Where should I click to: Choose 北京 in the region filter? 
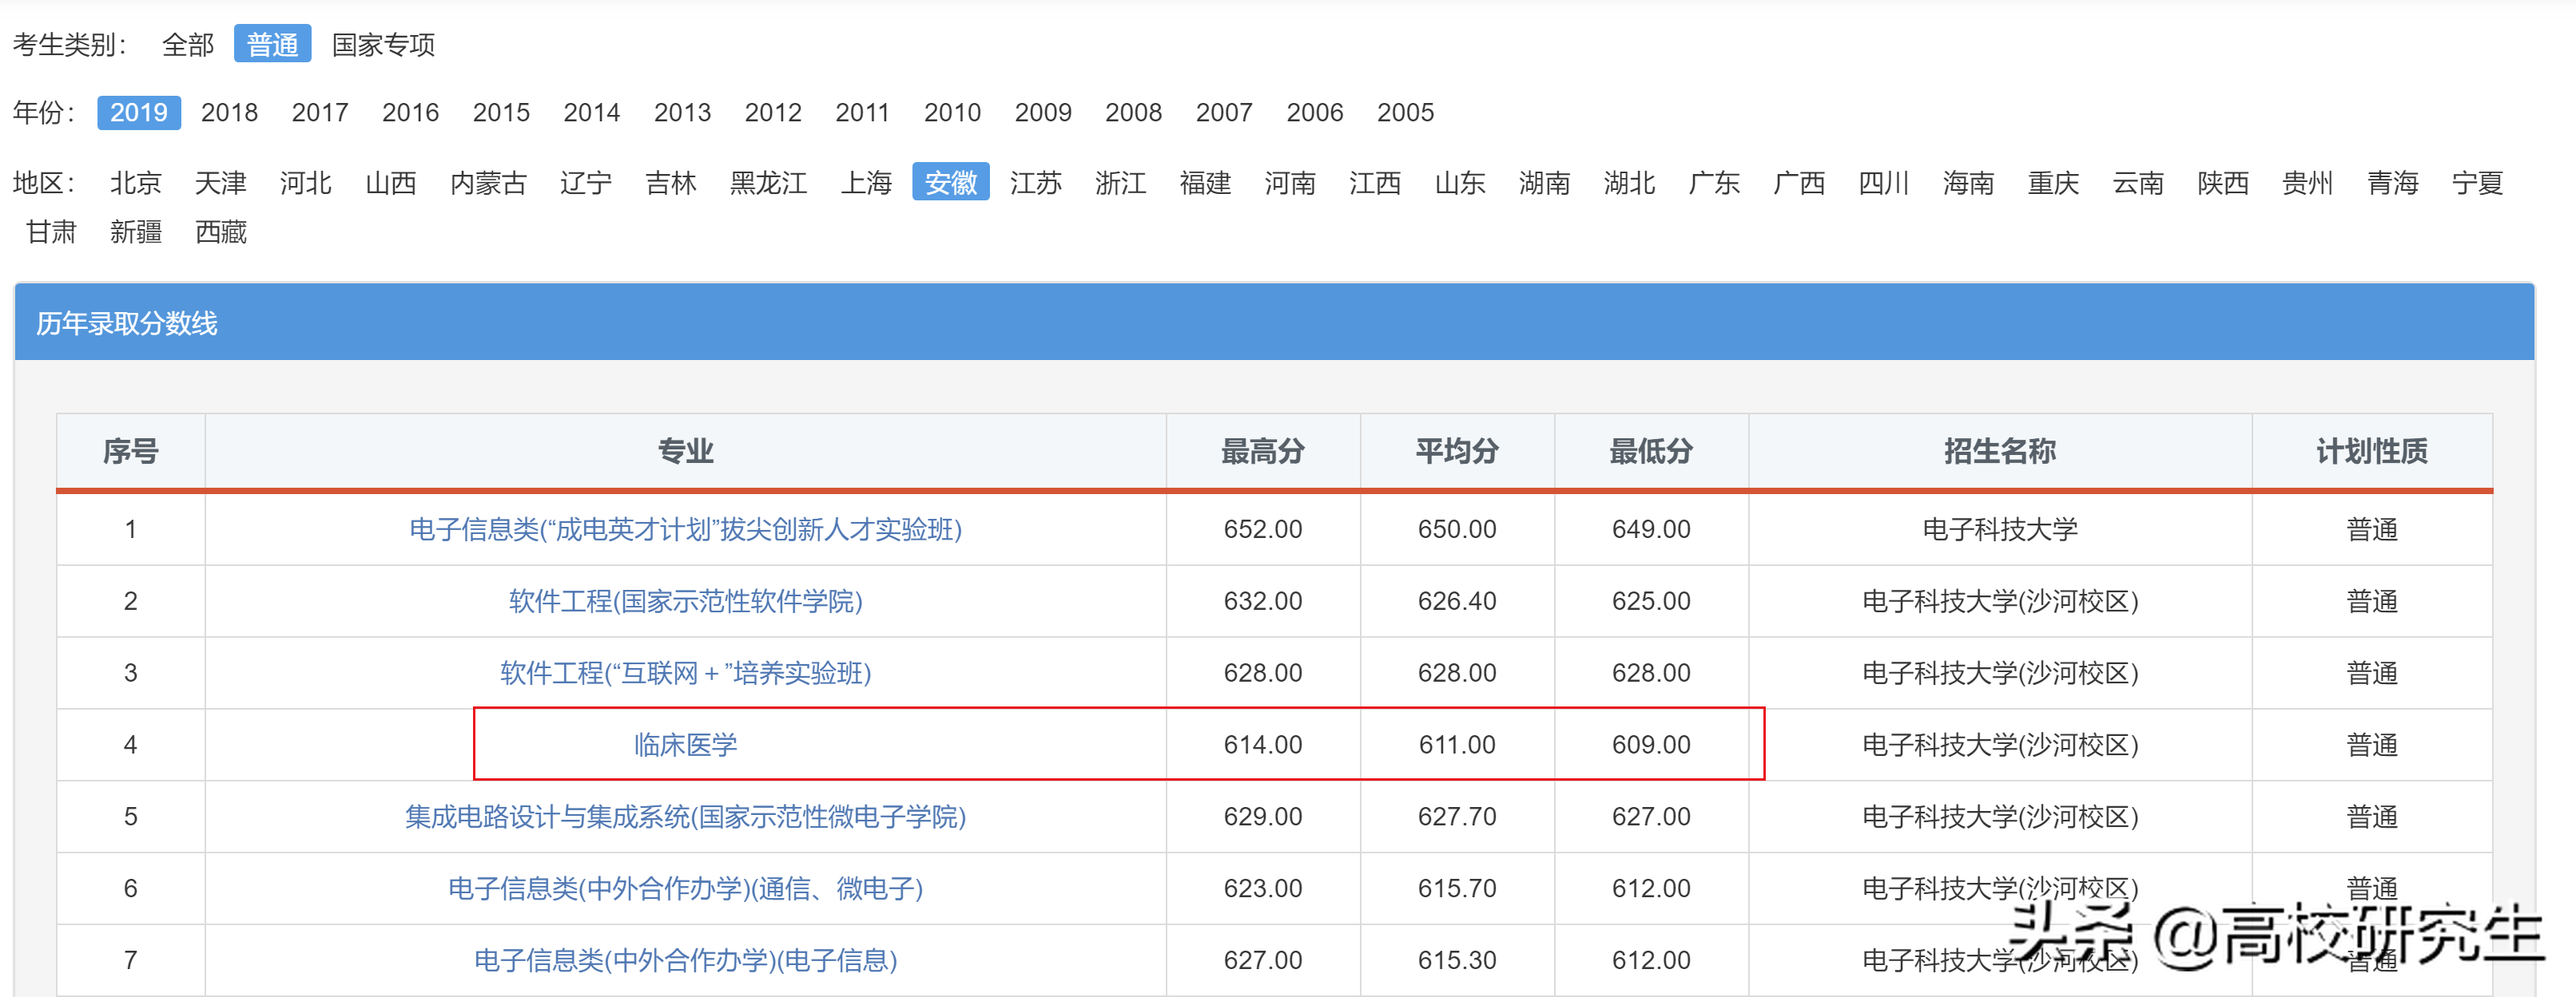[135, 183]
